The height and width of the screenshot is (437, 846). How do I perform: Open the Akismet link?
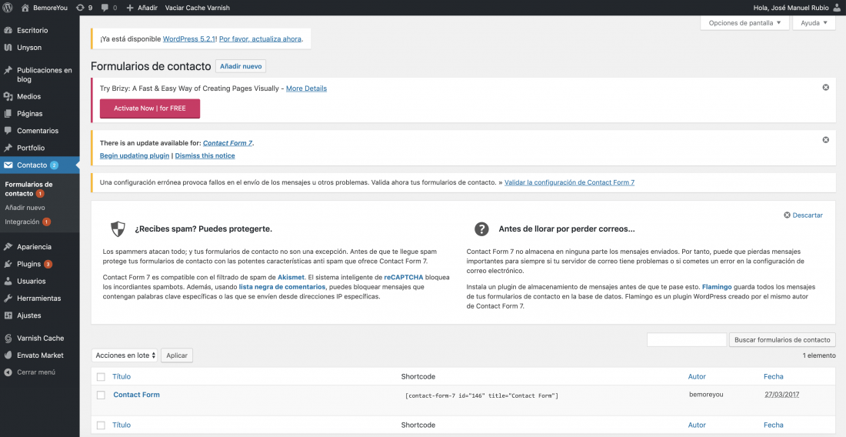point(291,277)
